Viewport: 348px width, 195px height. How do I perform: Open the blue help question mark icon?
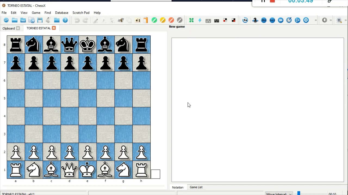pos(65,20)
